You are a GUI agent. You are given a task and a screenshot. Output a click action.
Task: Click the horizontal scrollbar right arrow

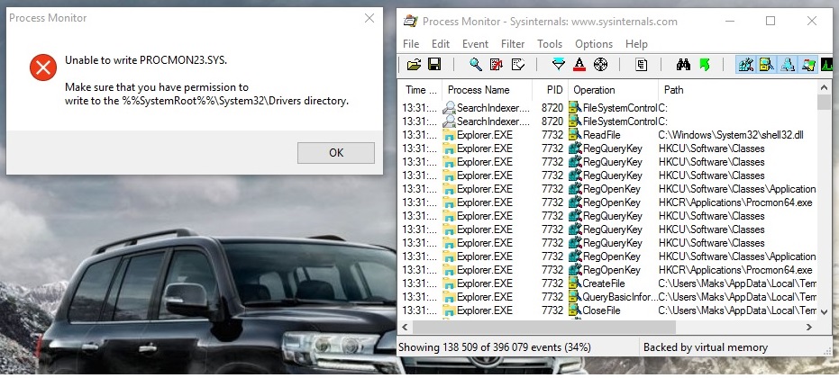(x=809, y=327)
